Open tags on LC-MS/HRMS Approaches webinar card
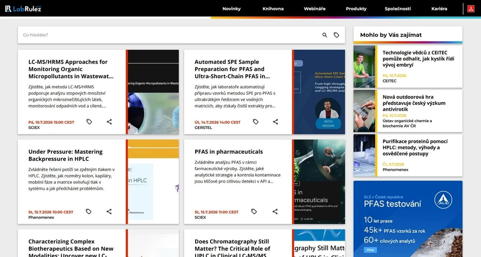 89,122
